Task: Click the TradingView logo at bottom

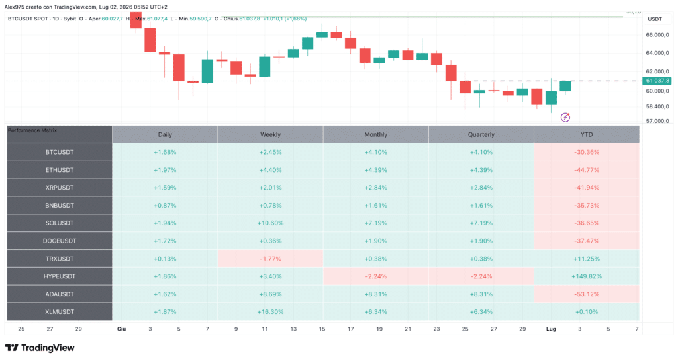Action: 40,348
